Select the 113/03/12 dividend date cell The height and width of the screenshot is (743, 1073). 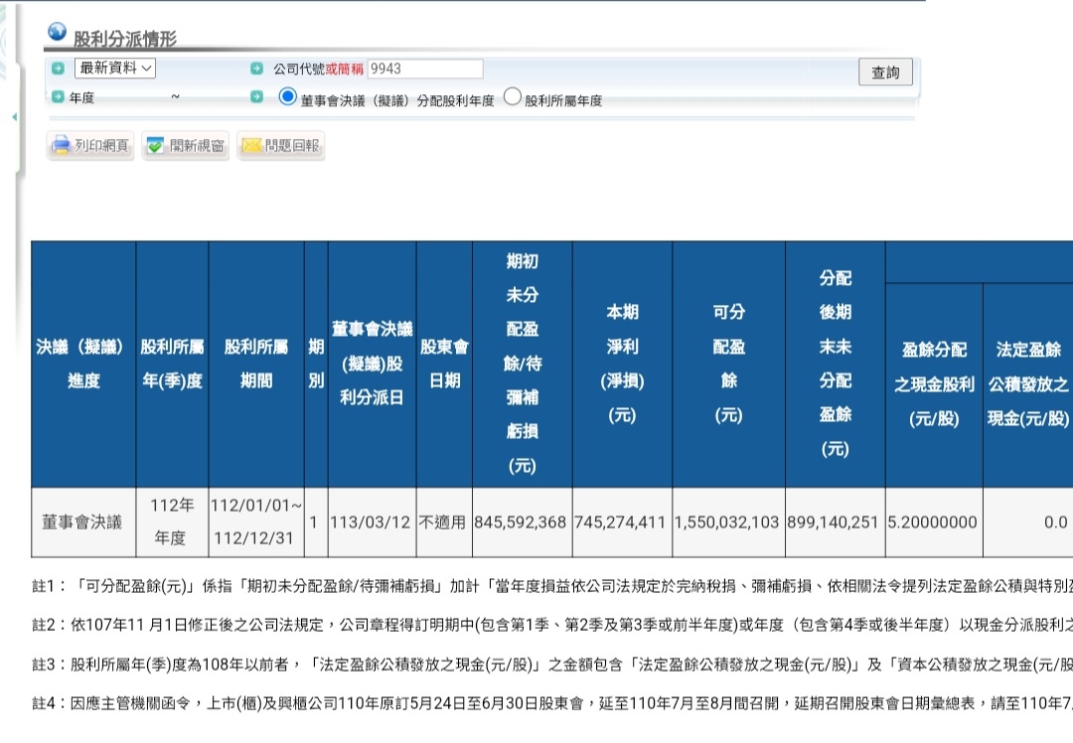pos(372,522)
